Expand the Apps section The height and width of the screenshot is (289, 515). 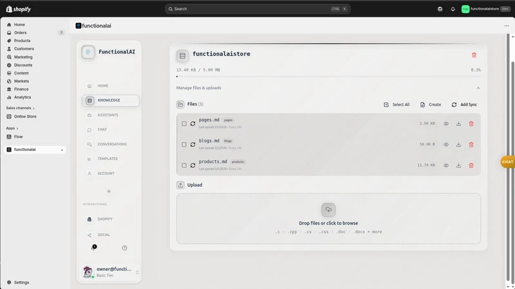pos(12,128)
